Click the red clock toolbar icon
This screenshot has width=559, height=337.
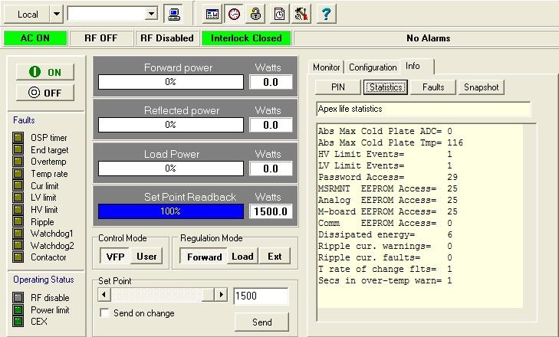click(234, 14)
